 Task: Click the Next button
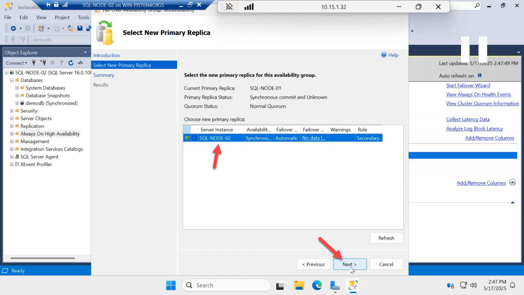(350, 264)
